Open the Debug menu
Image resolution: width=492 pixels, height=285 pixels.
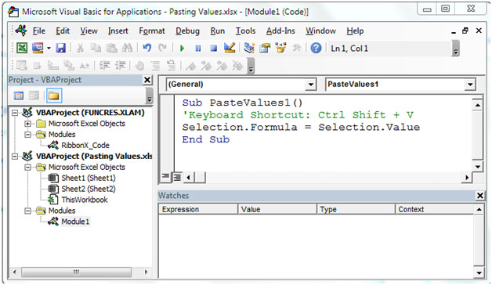point(187,31)
